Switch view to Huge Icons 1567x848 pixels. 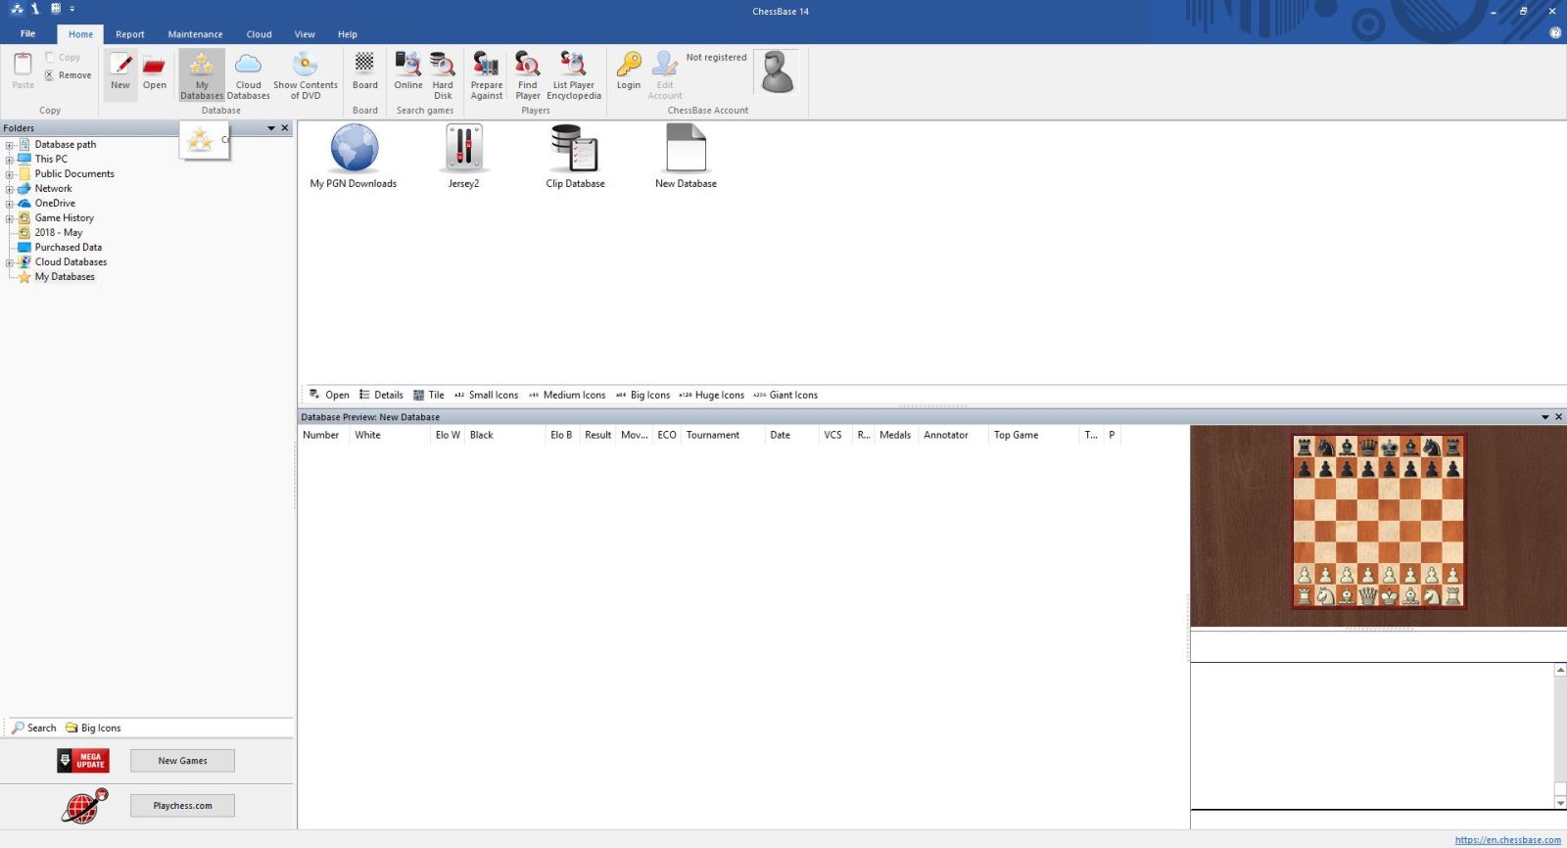coord(712,396)
